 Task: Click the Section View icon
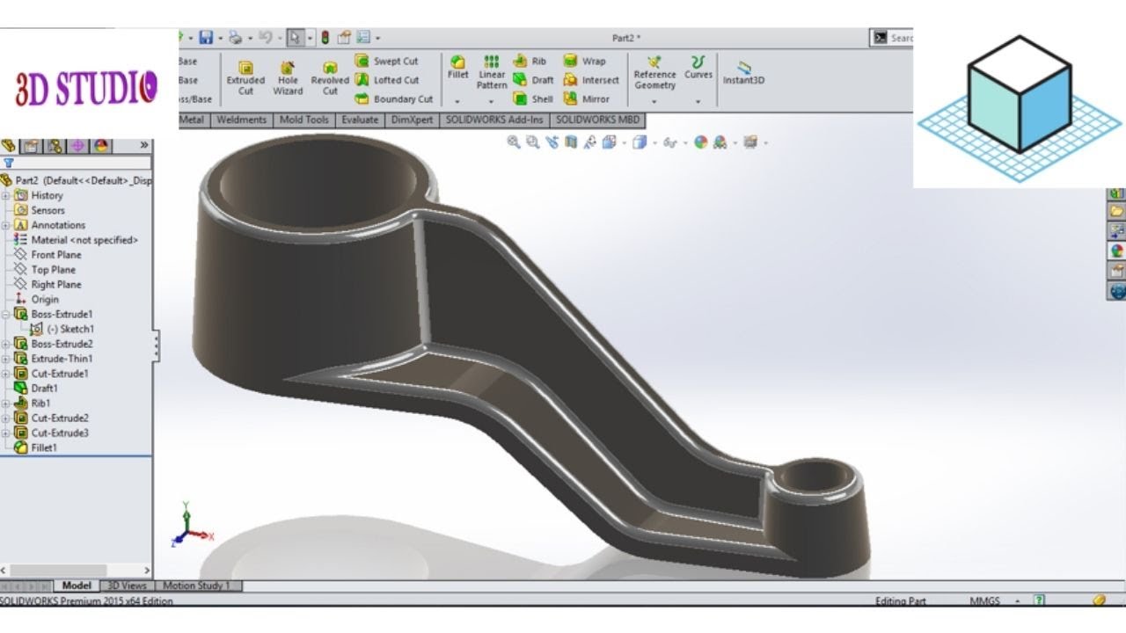click(571, 142)
